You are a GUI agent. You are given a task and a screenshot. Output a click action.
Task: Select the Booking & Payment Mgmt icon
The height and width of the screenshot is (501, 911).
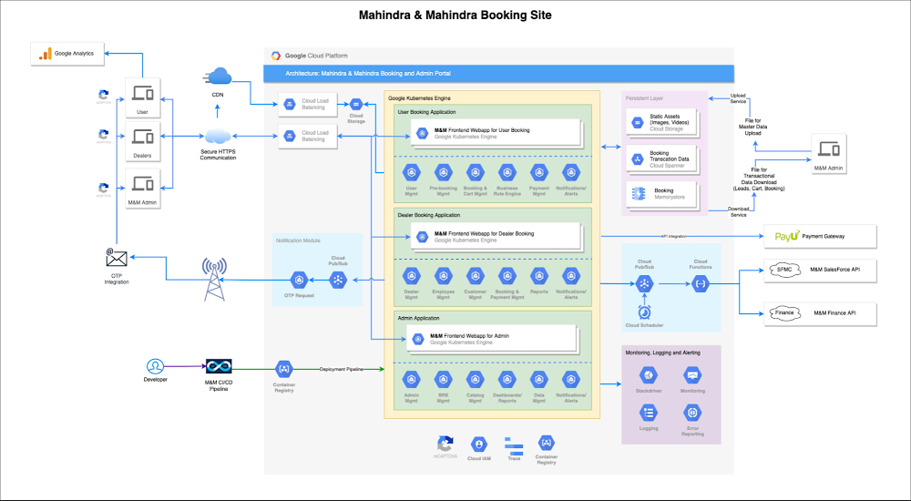[507, 275]
